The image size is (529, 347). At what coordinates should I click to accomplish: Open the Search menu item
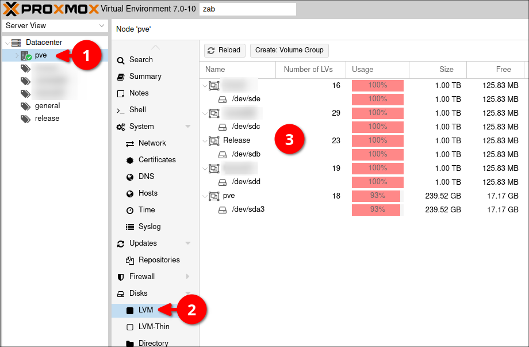point(155,60)
